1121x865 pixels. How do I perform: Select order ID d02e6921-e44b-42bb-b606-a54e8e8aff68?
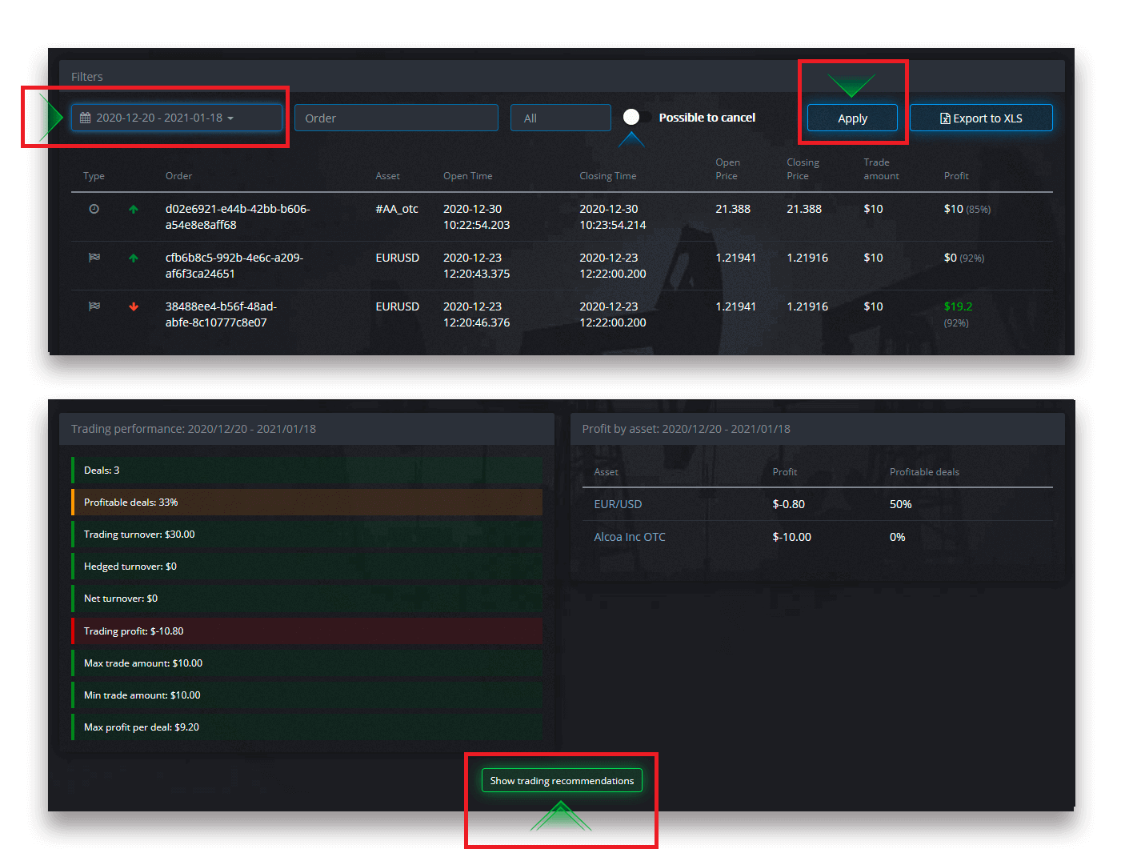coord(238,217)
